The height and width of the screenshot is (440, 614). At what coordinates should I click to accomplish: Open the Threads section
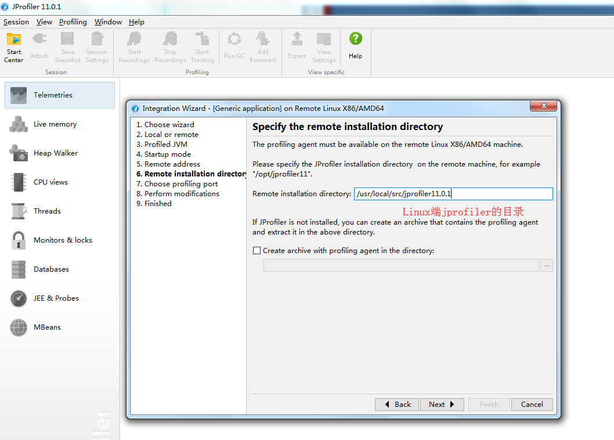60,211
